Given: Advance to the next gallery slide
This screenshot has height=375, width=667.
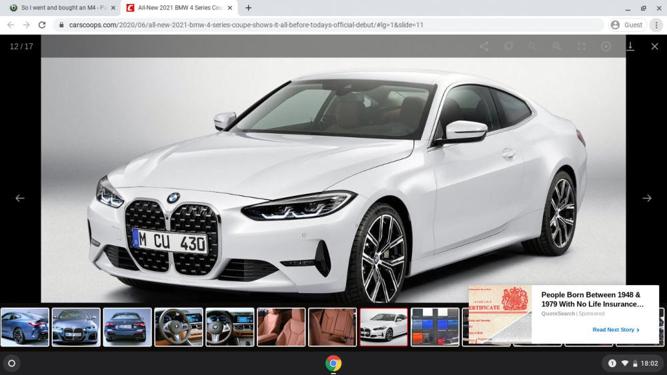Looking at the screenshot, I should (646, 198).
